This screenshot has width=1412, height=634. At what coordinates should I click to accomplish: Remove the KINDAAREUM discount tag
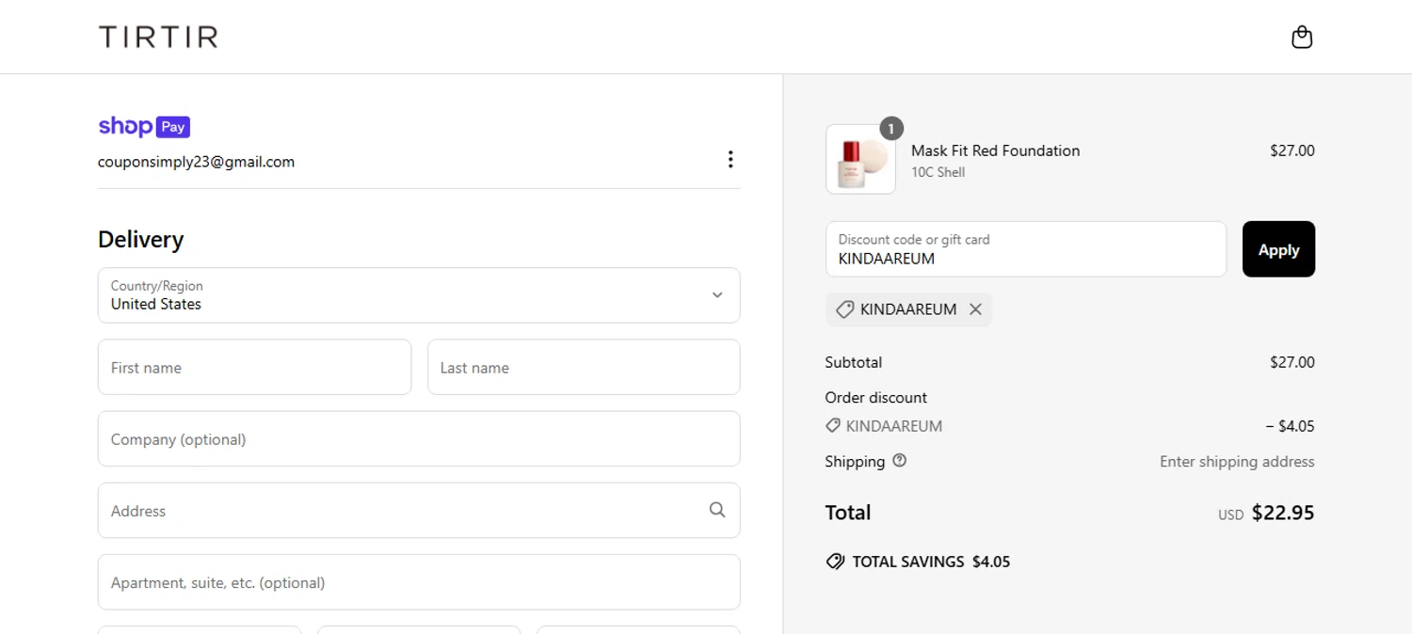pos(975,309)
